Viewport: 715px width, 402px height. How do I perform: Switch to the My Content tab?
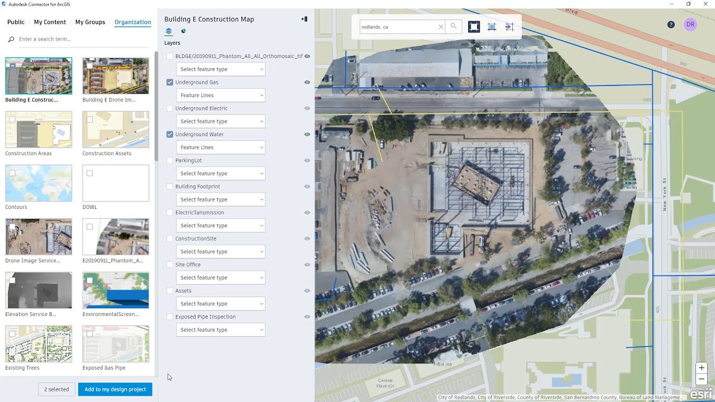[x=50, y=22]
